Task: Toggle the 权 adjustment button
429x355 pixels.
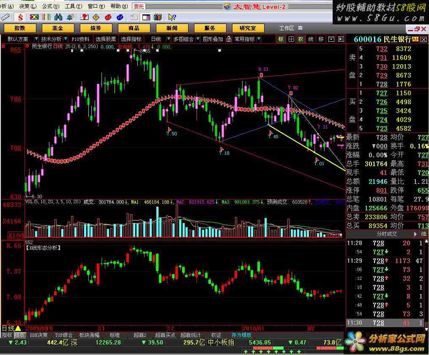Action: pos(301,39)
